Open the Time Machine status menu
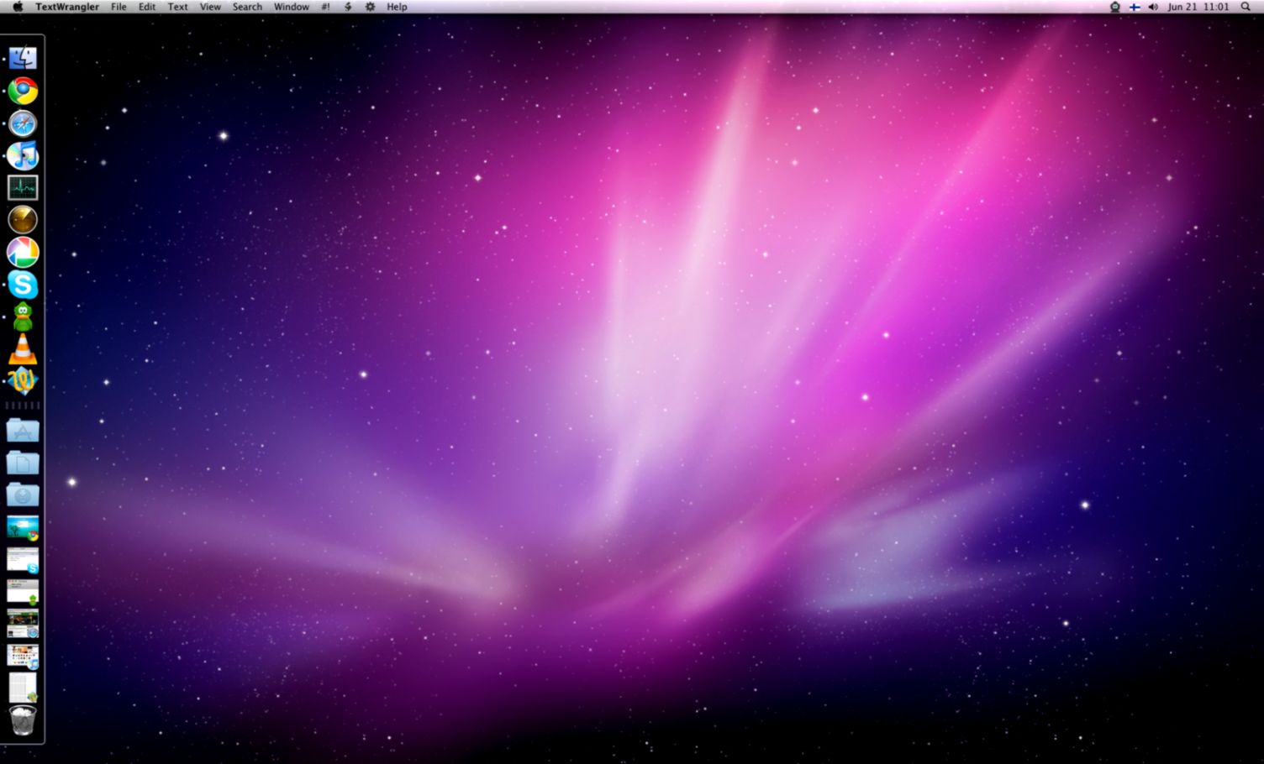 tap(1114, 7)
